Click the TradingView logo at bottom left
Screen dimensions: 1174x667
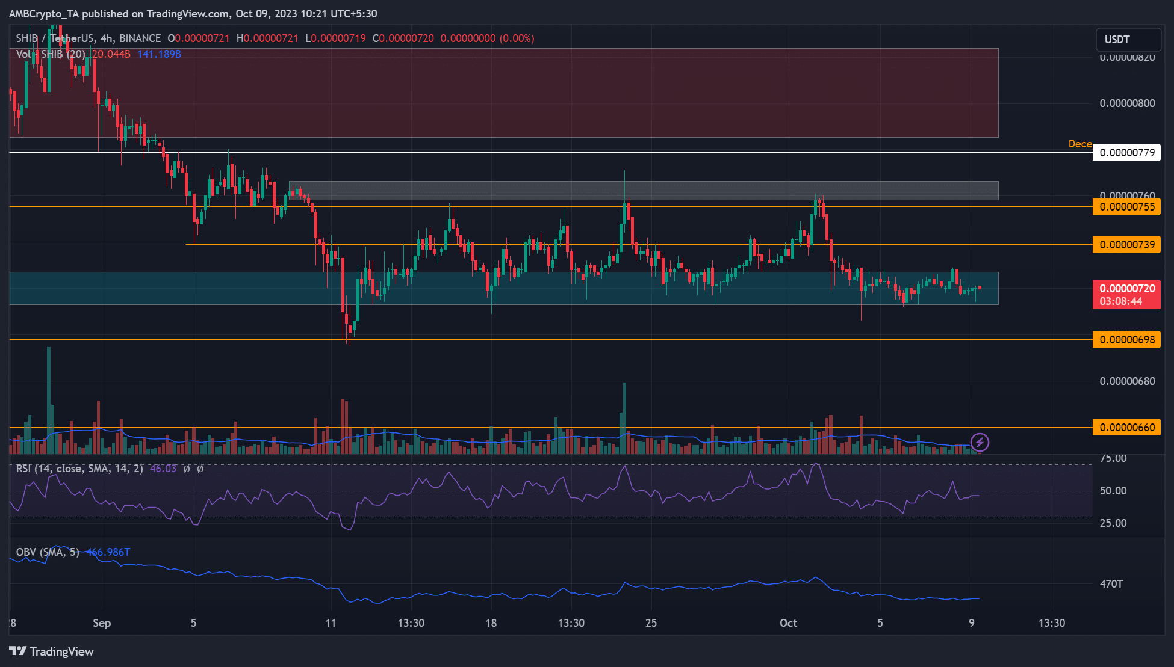click(52, 651)
